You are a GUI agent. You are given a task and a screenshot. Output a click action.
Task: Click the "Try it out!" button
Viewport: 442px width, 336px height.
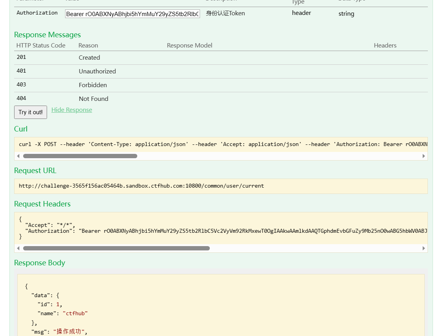[x=30, y=112]
